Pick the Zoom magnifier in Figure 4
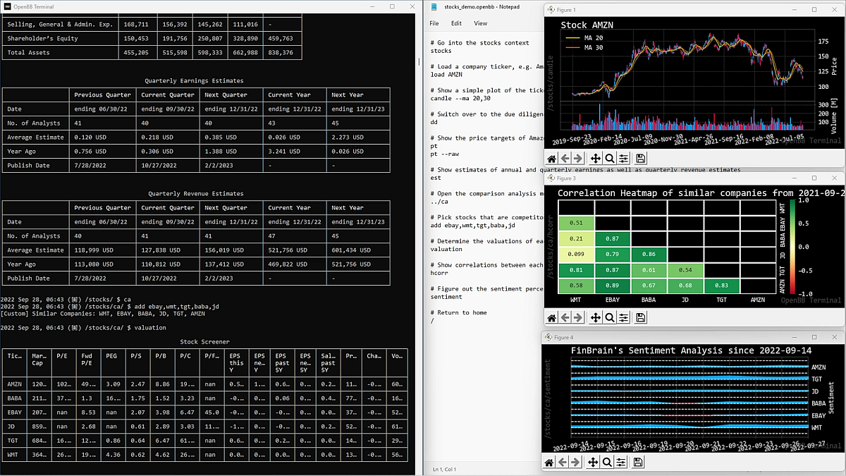 pyautogui.click(x=608, y=463)
